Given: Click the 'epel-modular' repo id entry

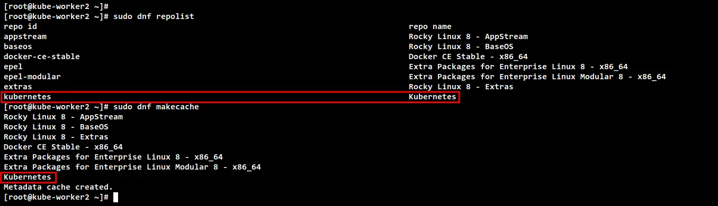Looking at the screenshot, I should [32, 77].
